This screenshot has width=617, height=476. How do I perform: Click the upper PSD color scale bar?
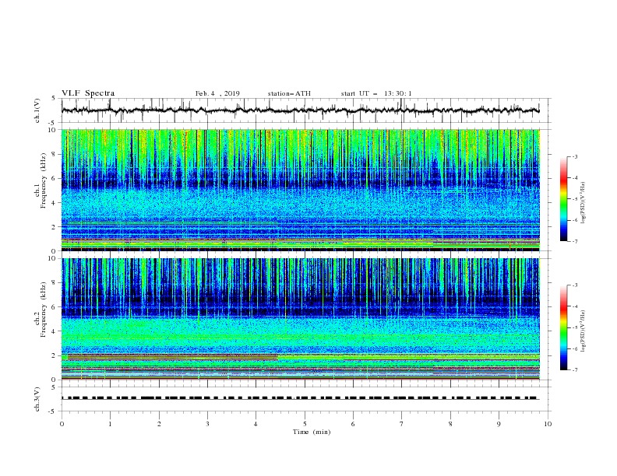coord(563,199)
